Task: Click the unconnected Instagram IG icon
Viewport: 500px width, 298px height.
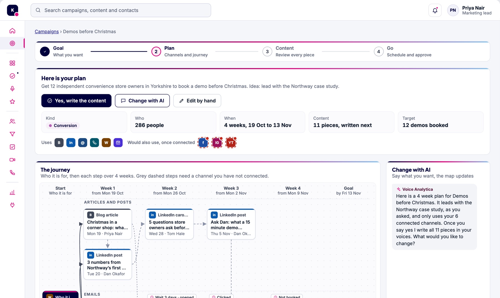Action: click(x=217, y=142)
